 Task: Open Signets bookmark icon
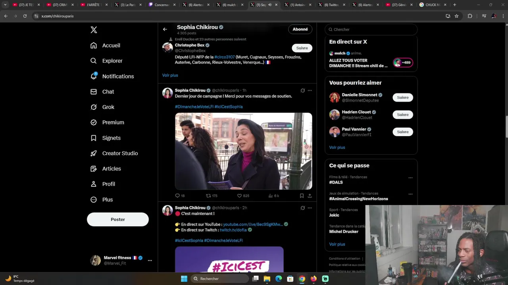(x=94, y=138)
